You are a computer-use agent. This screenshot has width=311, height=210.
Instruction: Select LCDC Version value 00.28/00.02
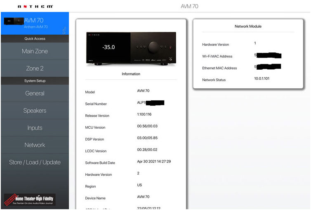147,149
